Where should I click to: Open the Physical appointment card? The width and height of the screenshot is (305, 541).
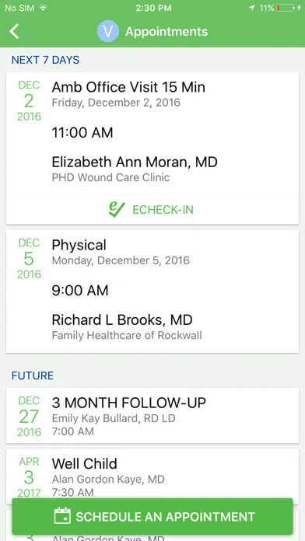pyautogui.click(x=152, y=291)
